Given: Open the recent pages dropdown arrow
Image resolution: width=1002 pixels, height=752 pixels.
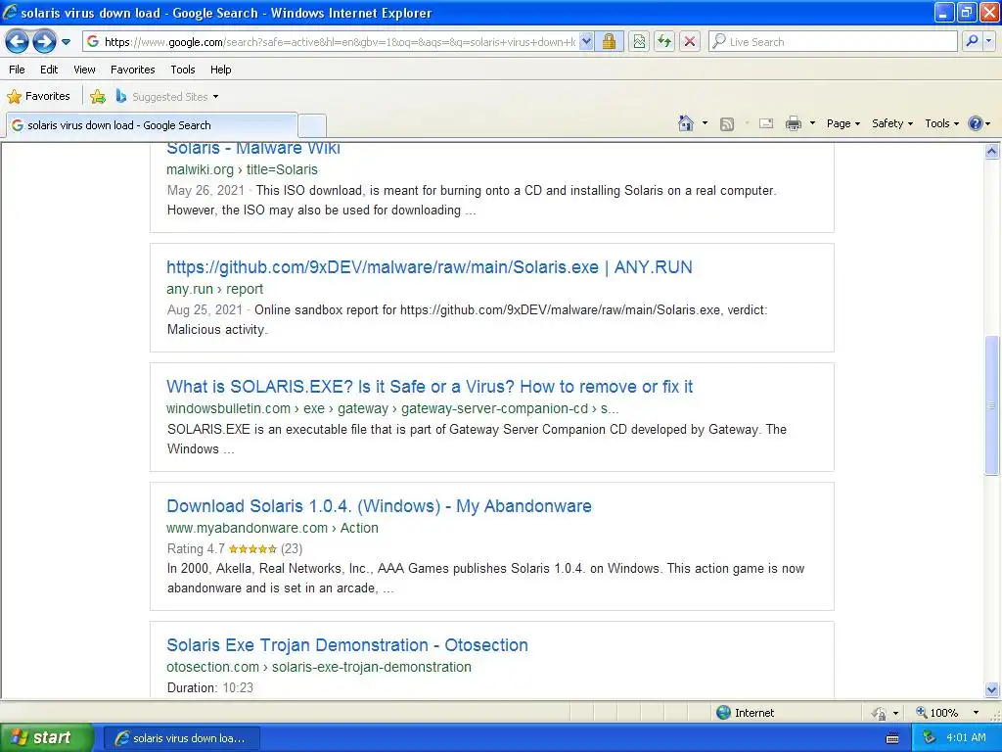Looking at the screenshot, I should click(x=66, y=42).
